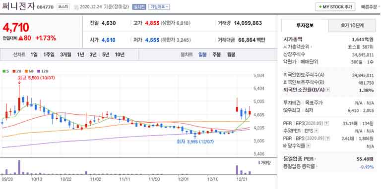Click the help icon beside 외국인소진율(B/A)
The height and width of the screenshot is (189, 381).
coord(328,90)
